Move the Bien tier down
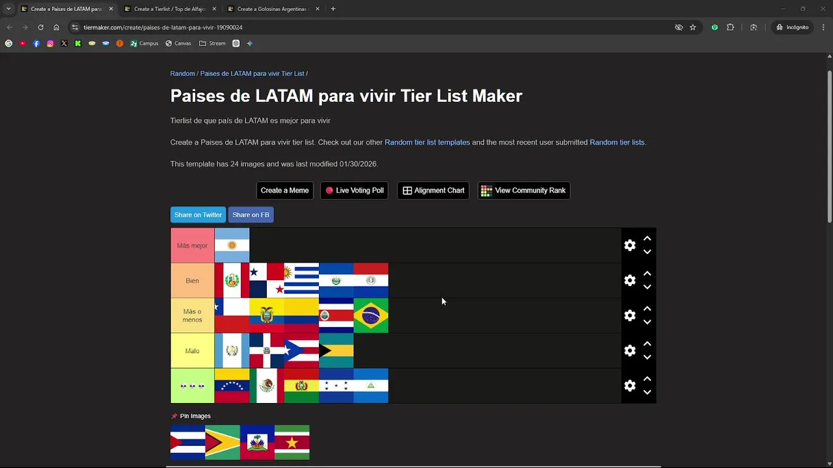The width and height of the screenshot is (833, 468). (x=647, y=287)
